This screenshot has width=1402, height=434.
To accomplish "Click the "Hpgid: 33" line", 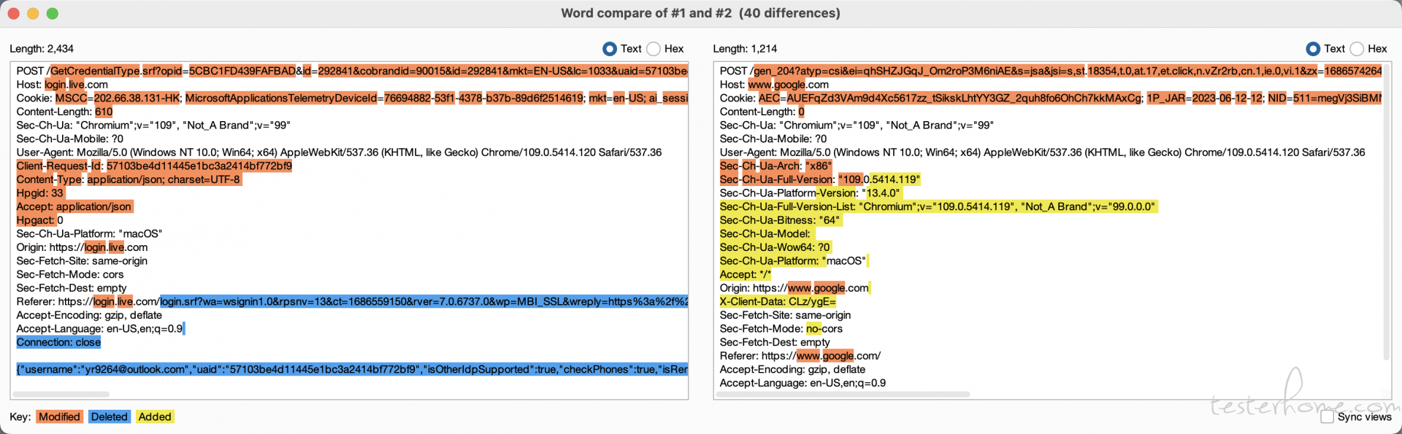I will click(40, 193).
